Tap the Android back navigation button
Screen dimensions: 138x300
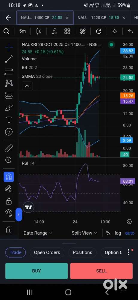tap(107, 292)
